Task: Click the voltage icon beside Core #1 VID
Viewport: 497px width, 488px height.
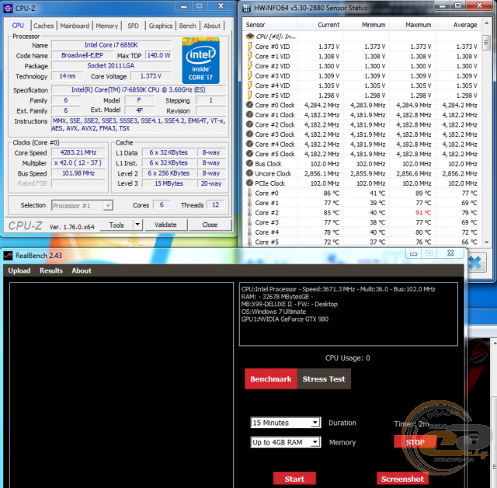Action: pos(250,56)
